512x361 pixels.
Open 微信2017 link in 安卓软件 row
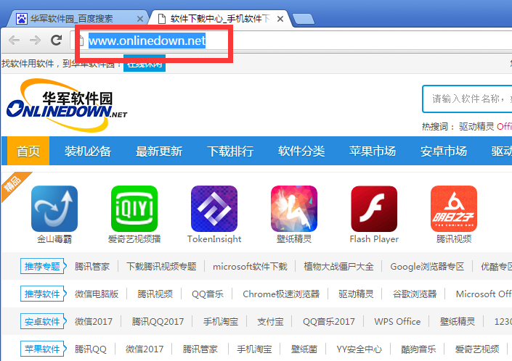[94, 322]
